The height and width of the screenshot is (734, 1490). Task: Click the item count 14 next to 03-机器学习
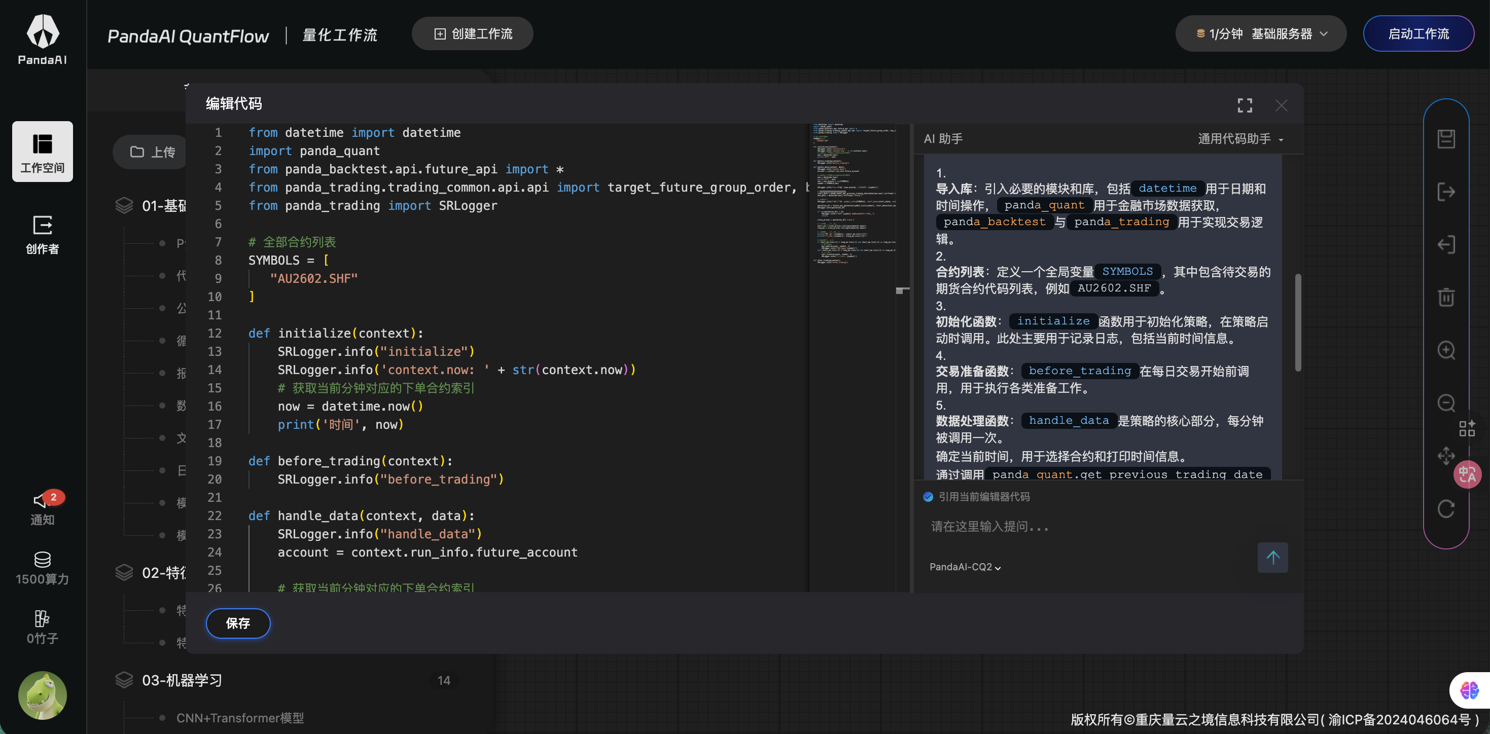click(444, 680)
